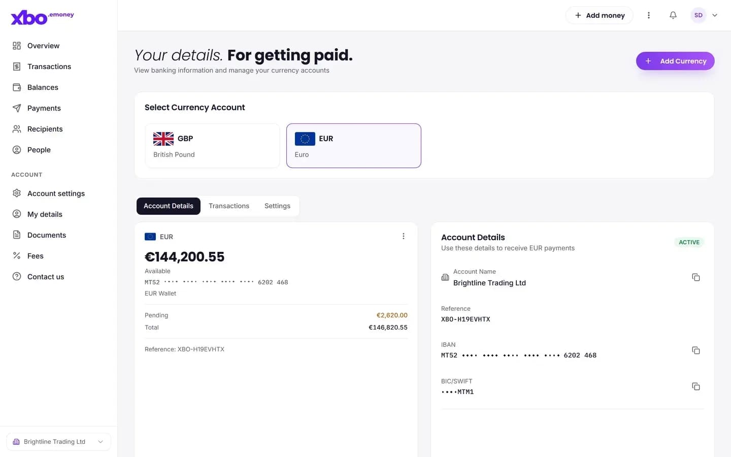Click the Recipients people icon
This screenshot has width=731, height=457.
tap(17, 129)
